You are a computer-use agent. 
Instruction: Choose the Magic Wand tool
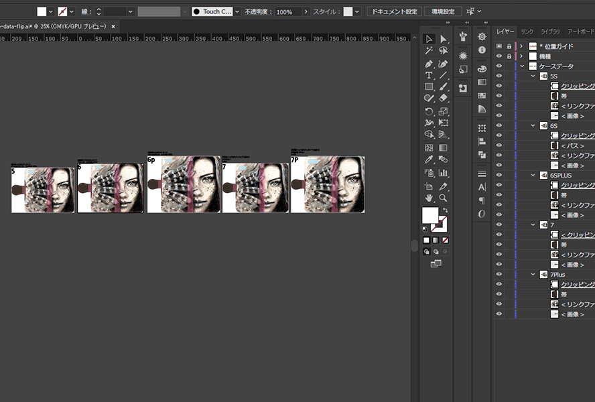tap(429, 51)
